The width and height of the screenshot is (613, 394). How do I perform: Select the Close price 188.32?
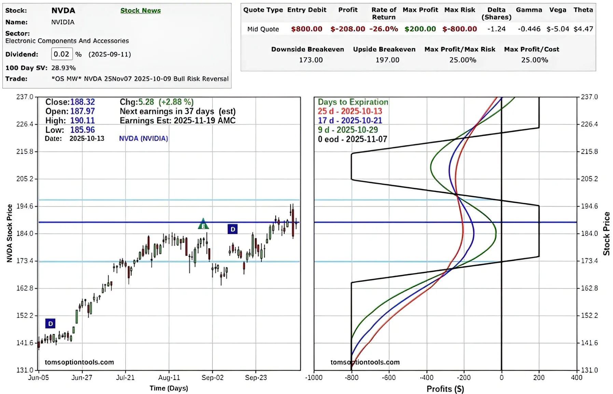pyautogui.click(x=83, y=102)
